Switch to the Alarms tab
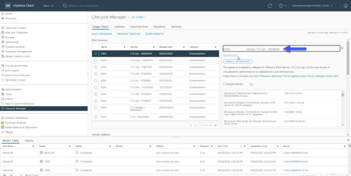This screenshot has width=351, height=176. (x=29, y=141)
